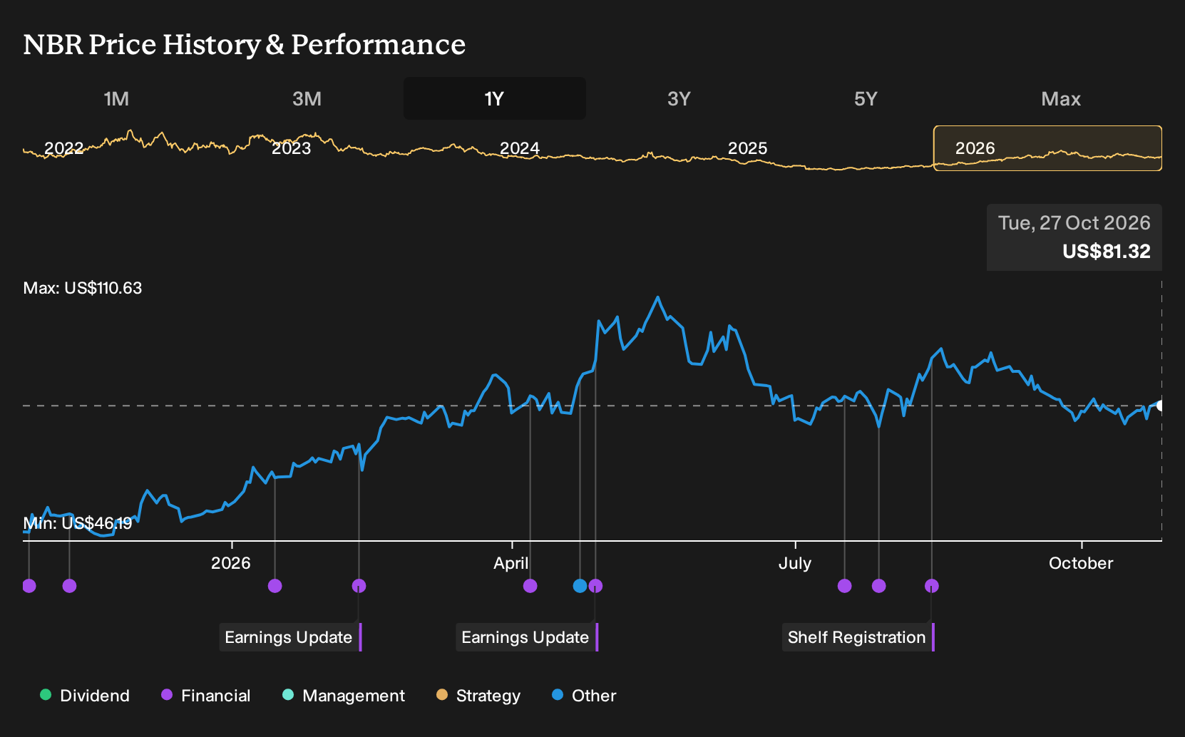Click the purple marker next to the blue marker
1185x737 pixels.
pos(596,586)
